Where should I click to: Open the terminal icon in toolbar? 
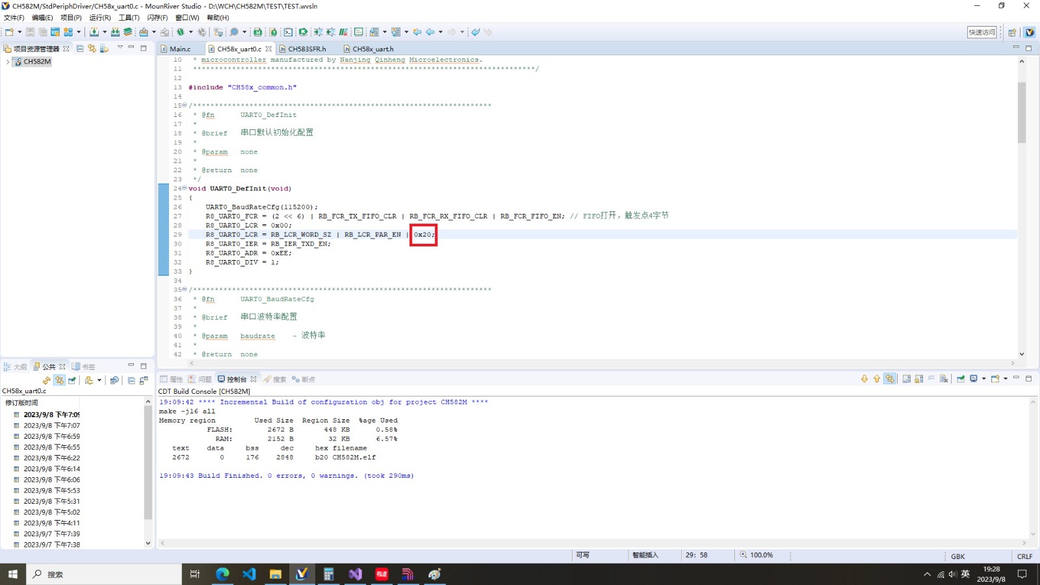pos(288,32)
